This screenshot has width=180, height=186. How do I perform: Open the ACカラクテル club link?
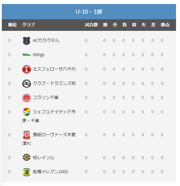(x=46, y=40)
